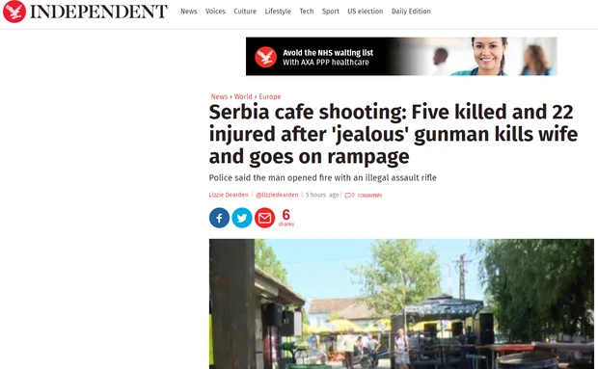Open the US election section

[365, 12]
